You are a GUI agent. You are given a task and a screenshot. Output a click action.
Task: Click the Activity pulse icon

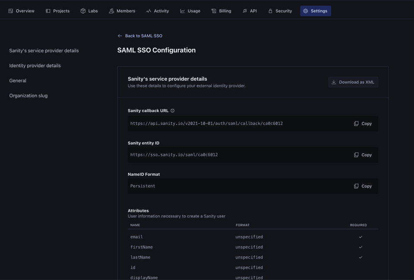(149, 11)
